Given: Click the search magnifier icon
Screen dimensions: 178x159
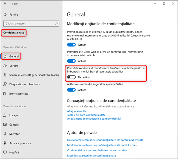Looking at the screenshot, I should click(56, 24).
